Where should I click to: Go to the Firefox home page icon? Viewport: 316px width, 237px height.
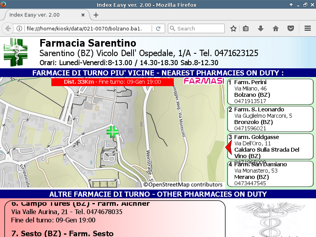coord(276,28)
